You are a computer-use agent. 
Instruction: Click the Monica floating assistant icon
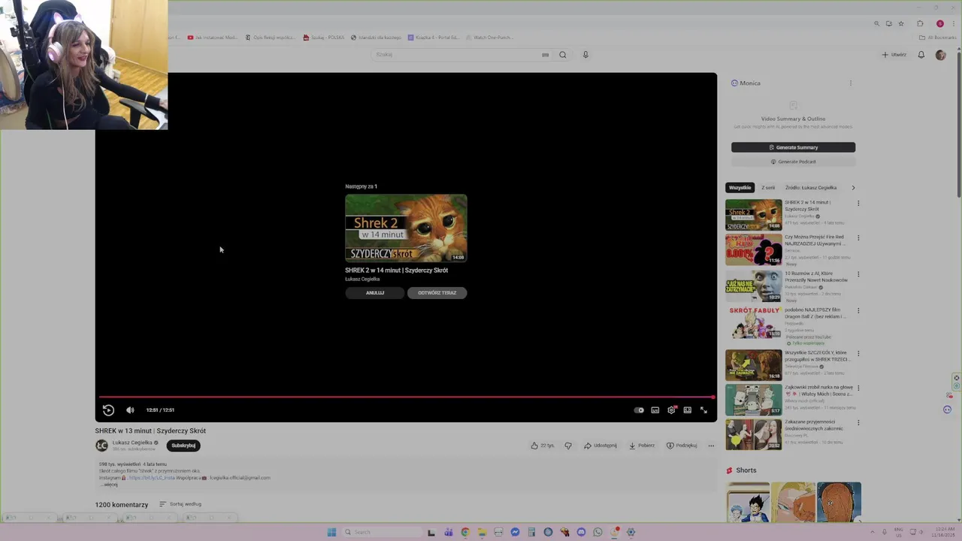[947, 410]
